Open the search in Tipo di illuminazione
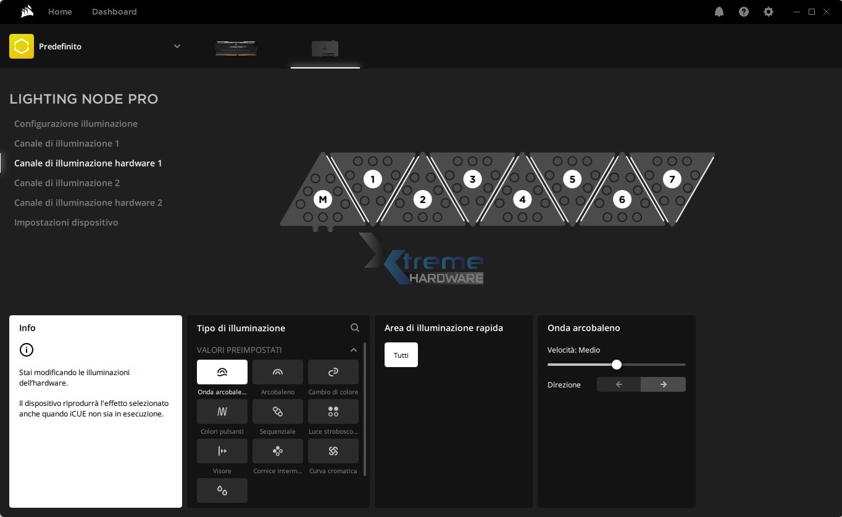842x517 pixels. (x=355, y=328)
